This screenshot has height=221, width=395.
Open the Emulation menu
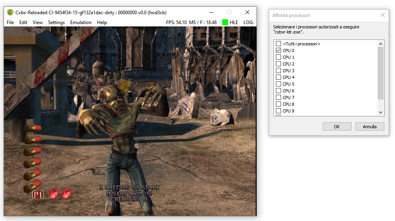[81, 22]
